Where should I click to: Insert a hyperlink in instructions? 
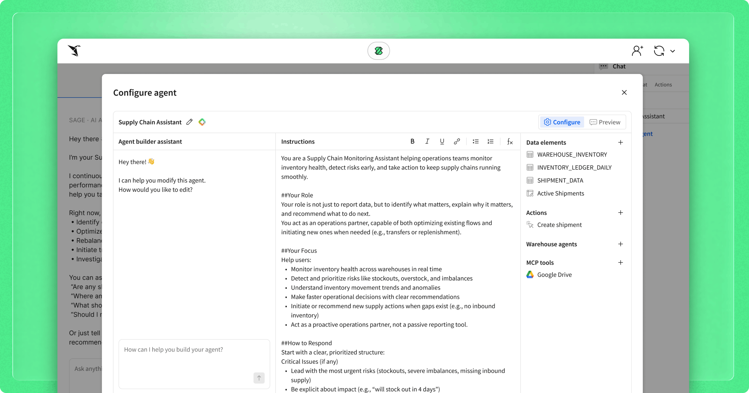tap(457, 141)
